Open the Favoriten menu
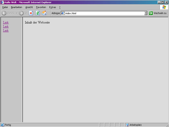Screen dimensions: 169x127 click(x=41, y=7)
